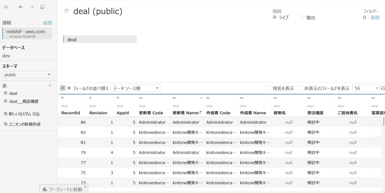Switch to metadata list view icon

point(69,88)
